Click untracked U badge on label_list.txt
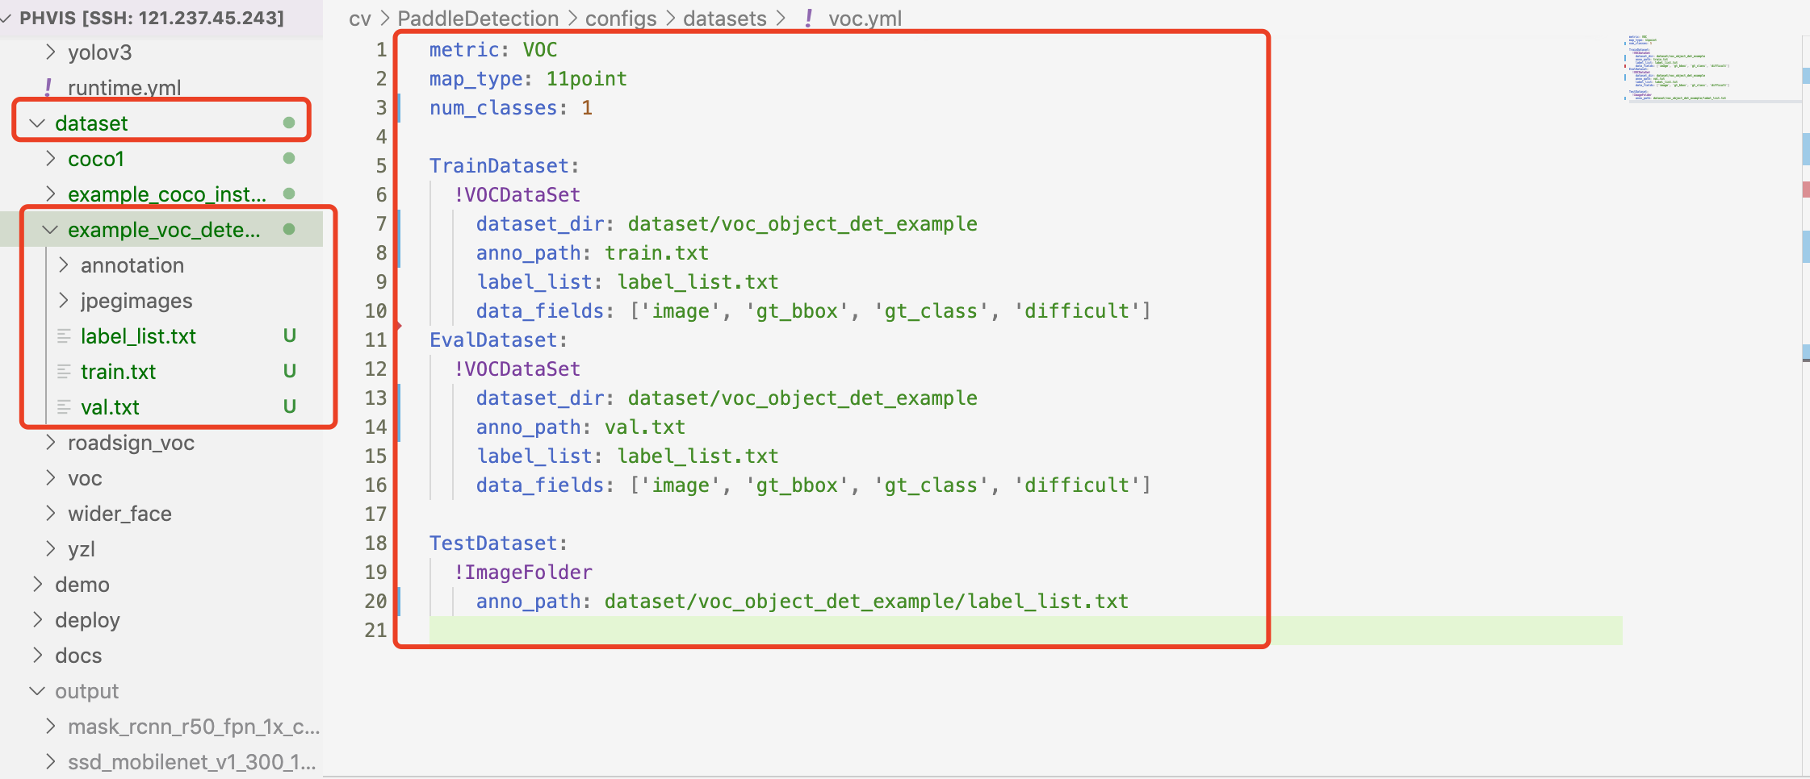This screenshot has height=779, width=1810. tap(289, 335)
